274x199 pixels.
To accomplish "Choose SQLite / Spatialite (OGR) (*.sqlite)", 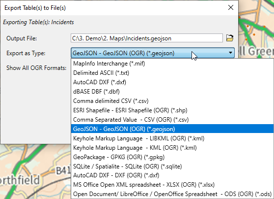I will pyautogui.click(x=172, y=166).
